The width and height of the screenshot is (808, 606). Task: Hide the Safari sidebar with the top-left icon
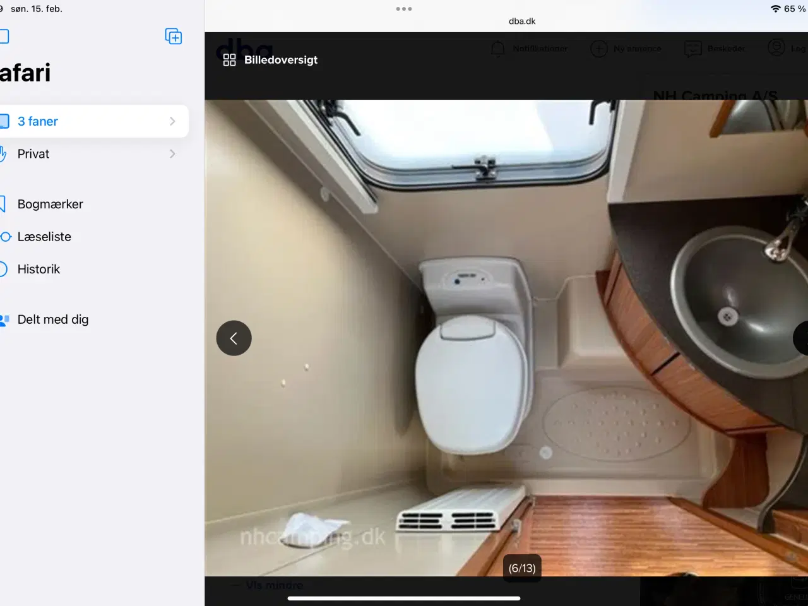coord(4,37)
